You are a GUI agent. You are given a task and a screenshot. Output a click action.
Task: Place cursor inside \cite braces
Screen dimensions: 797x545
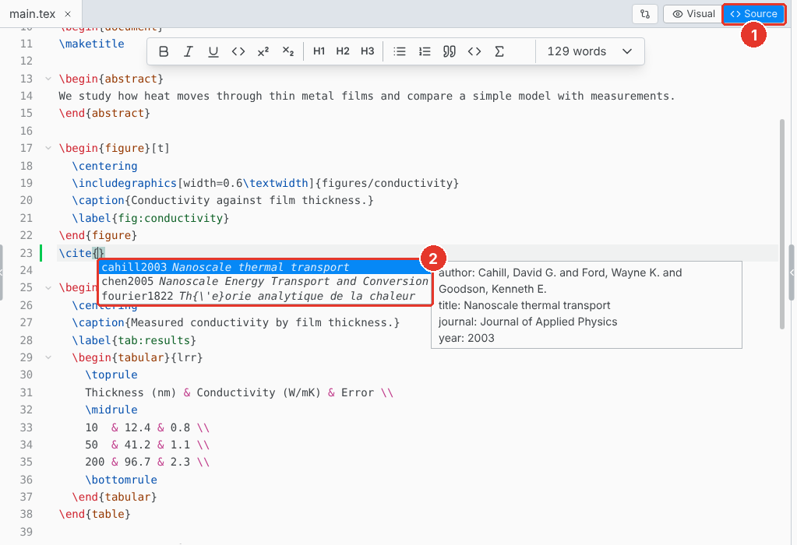point(98,253)
